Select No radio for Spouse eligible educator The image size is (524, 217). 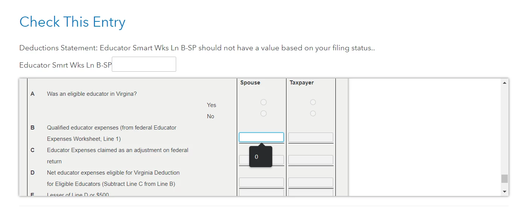[x=264, y=113]
